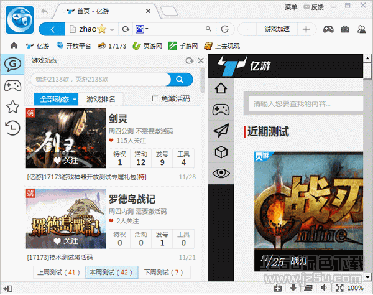Screen dimensions: 373x295
Task: Expand the address bar history dropdown arrow
Action: coord(112,30)
